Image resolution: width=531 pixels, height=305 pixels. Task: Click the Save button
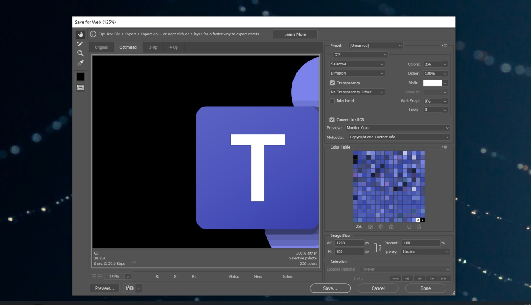pyautogui.click(x=330, y=288)
